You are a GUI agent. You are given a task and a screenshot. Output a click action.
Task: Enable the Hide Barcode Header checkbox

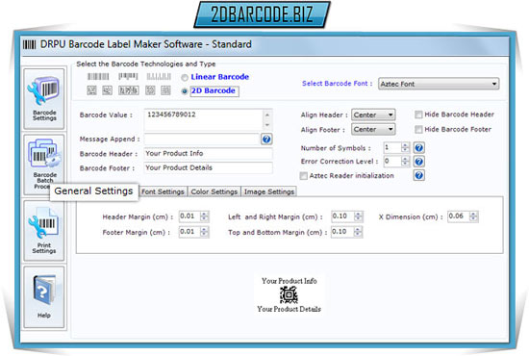click(x=418, y=114)
